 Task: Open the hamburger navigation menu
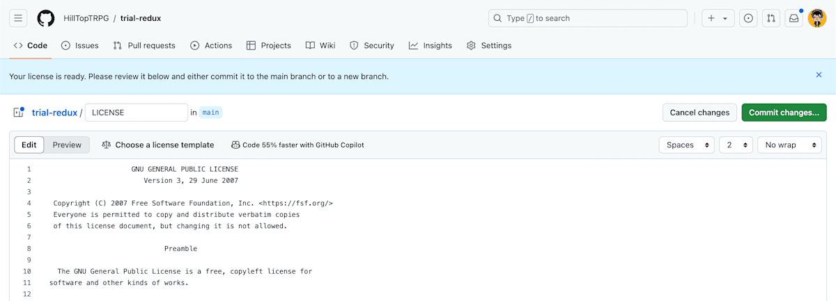pyautogui.click(x=18, y=18)
